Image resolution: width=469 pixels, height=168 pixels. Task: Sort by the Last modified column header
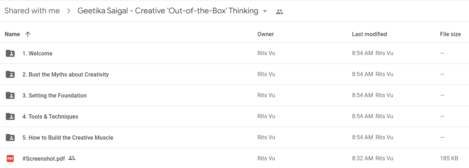click(369, 34)
